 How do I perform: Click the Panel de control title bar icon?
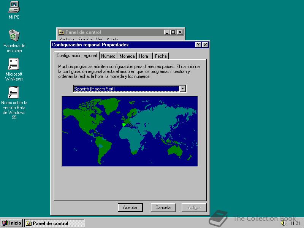pos(61,32)
